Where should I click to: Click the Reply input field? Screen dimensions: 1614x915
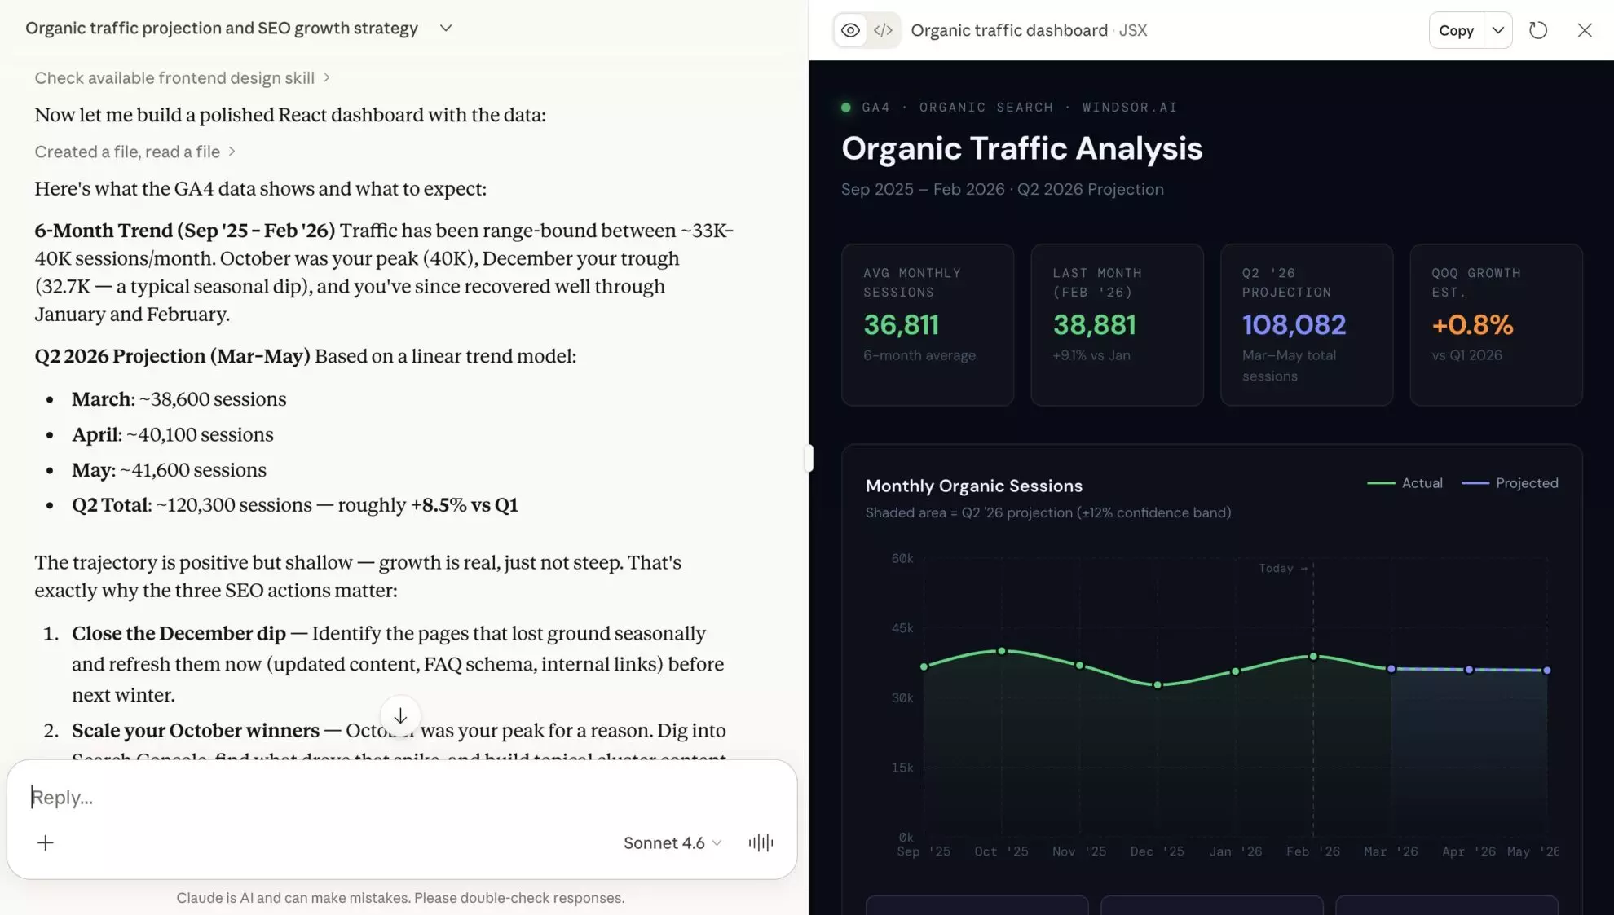[326, 797]
